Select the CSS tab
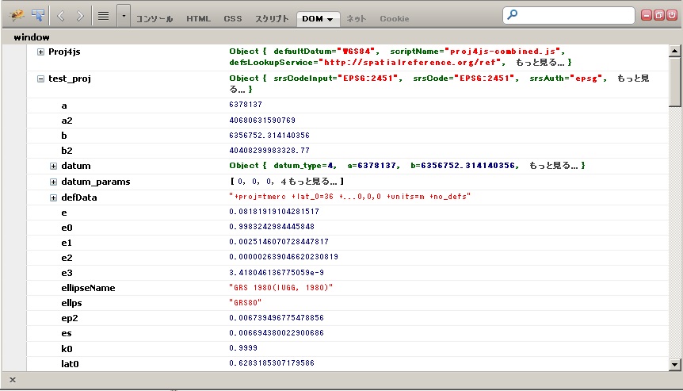This screenshot has width=683, height=391. [233, 17]
